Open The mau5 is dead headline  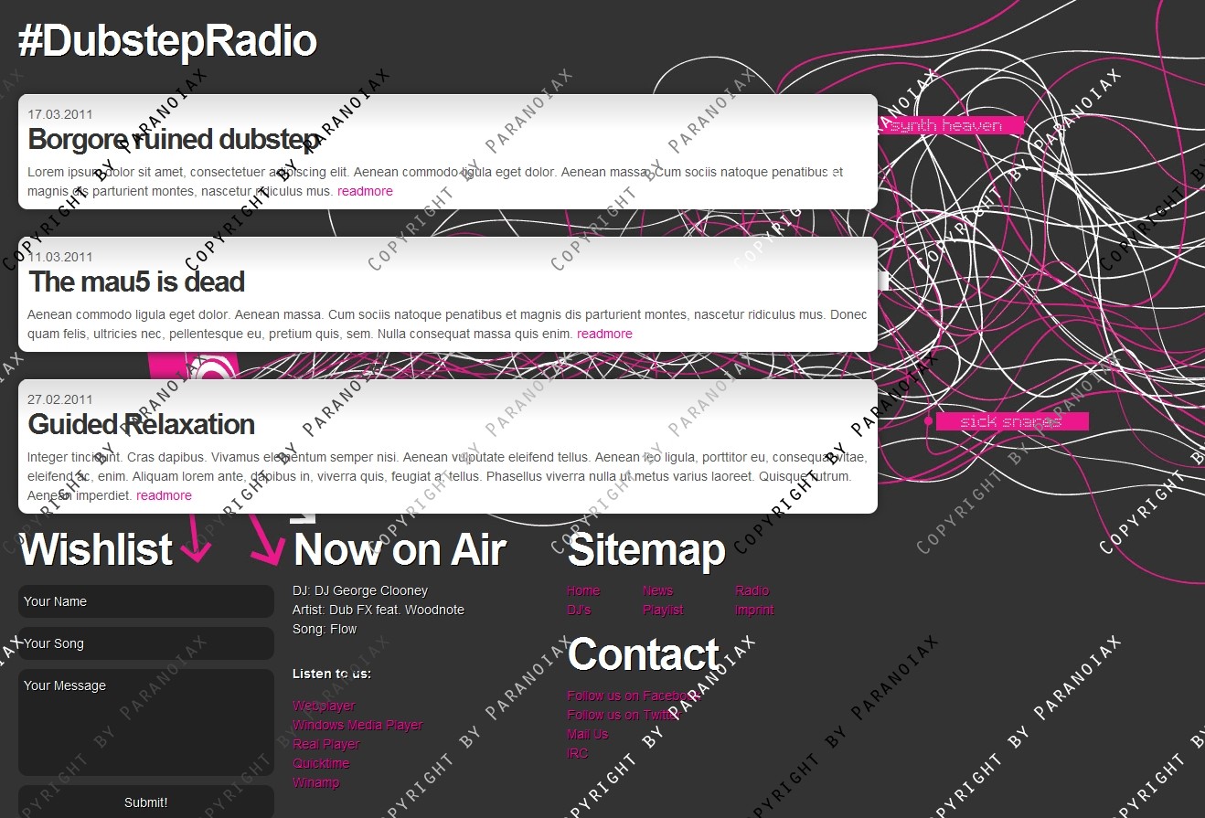[x=136, y=282]
